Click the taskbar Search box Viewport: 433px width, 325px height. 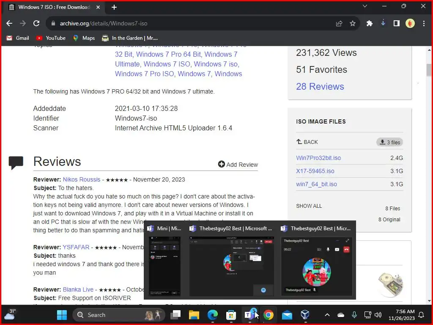point(119,315)
